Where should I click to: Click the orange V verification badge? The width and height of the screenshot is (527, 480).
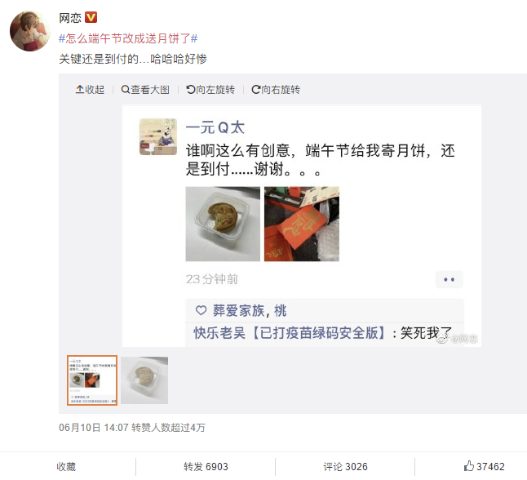91,17
